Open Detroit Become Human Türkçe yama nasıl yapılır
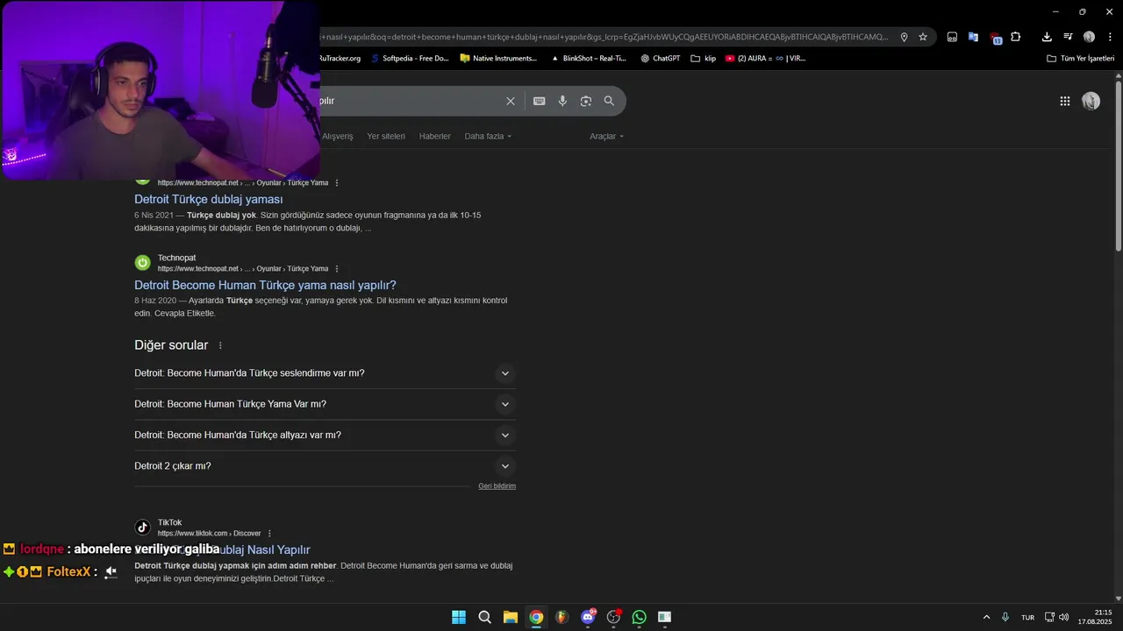The image size is (1123, 631). (x=265, y=285)
